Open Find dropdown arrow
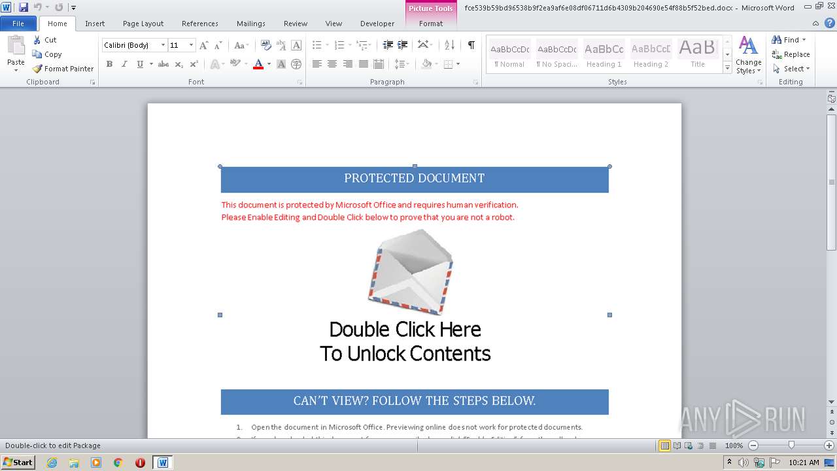 (x=804, y=40)
